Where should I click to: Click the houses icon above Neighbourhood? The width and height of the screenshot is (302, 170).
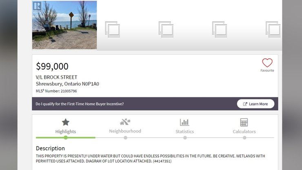click(x=125, y=122)
